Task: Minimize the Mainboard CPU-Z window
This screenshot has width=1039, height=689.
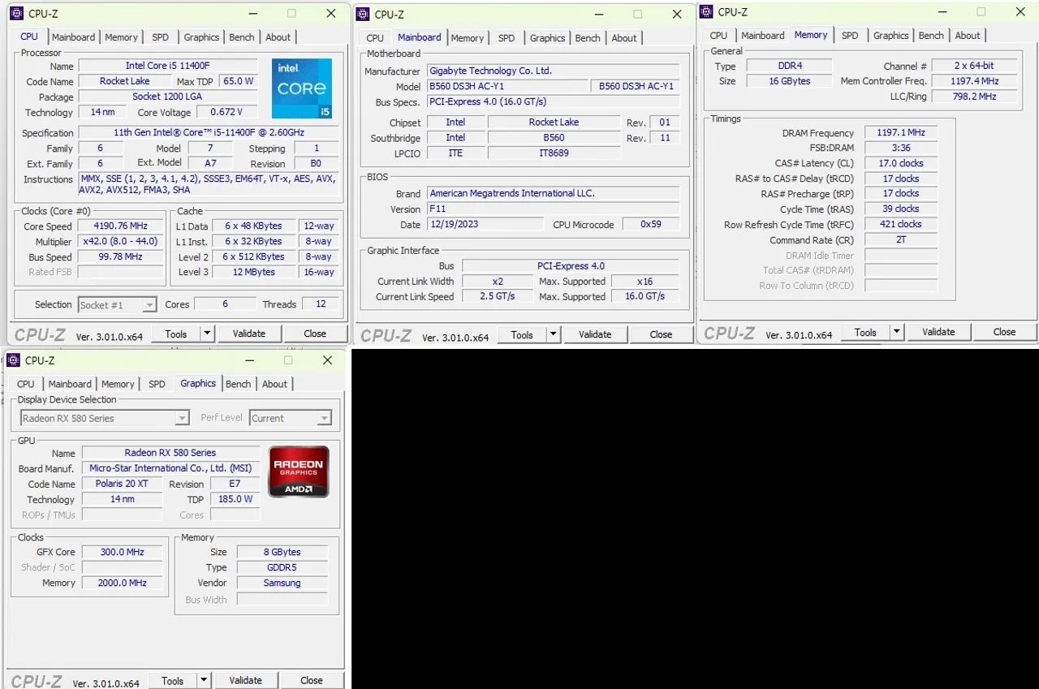Action: (x=598, y=15)
